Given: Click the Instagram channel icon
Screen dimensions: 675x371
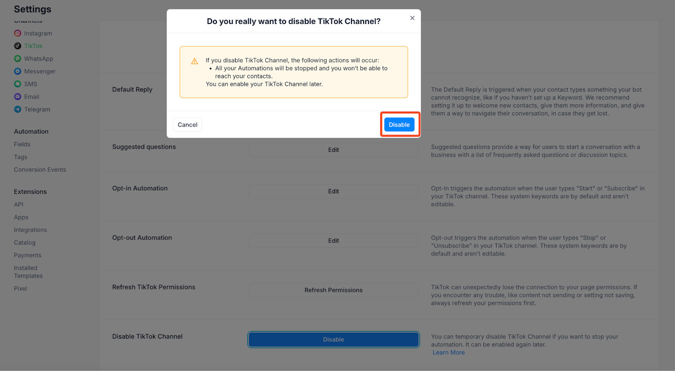Looking at the screenshot, I should [17, 33].
